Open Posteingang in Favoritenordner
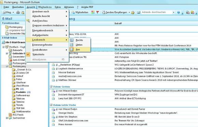This screenshot has width=198, height=127. tap(14, 27)
